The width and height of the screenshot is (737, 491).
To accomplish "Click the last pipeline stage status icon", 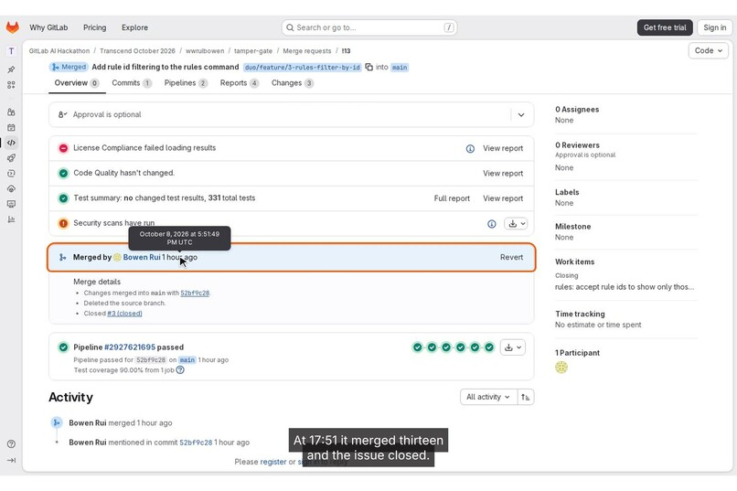I will tap(489, 347).
